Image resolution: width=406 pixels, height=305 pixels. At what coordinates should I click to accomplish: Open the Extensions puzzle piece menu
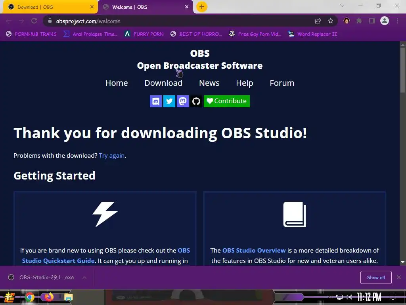pos(359,21)
